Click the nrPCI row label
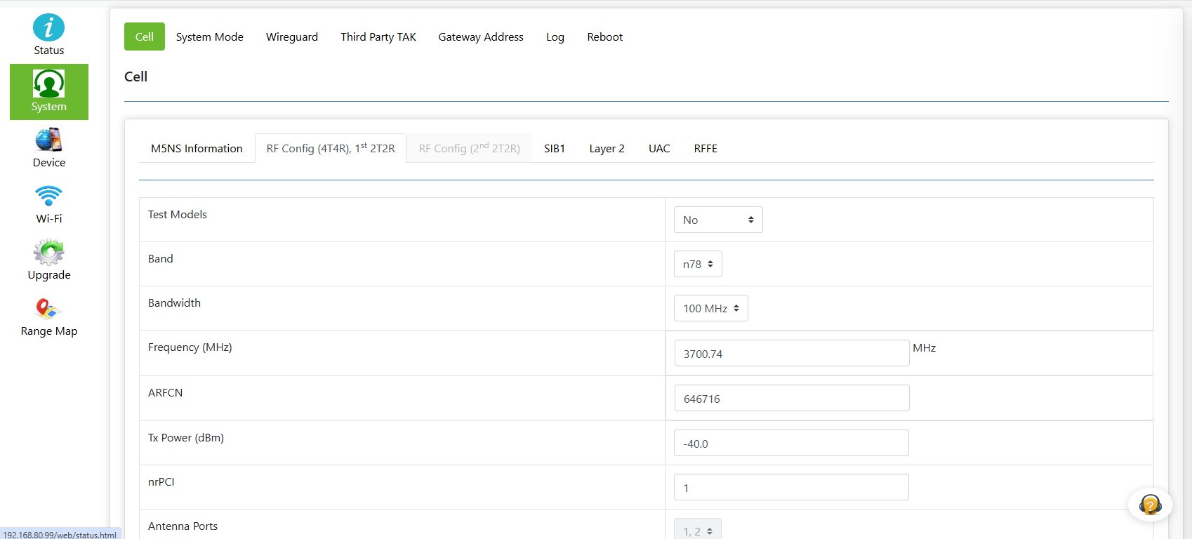1192x539 pixels. pyautogui.click(x=161, y=481)
